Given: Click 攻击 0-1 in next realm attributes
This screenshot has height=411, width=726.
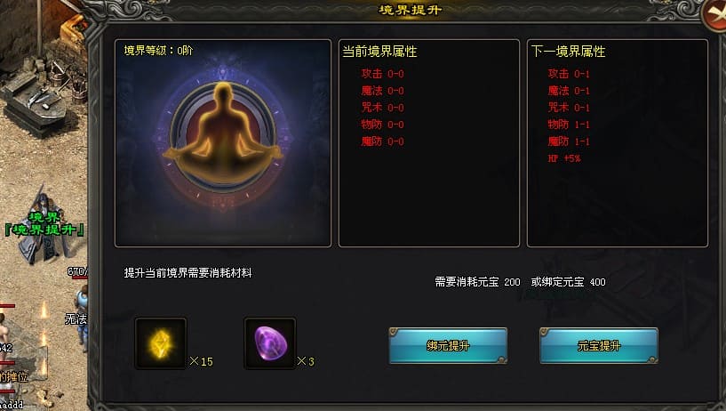Looking at the screenshot, I should 569,74.
